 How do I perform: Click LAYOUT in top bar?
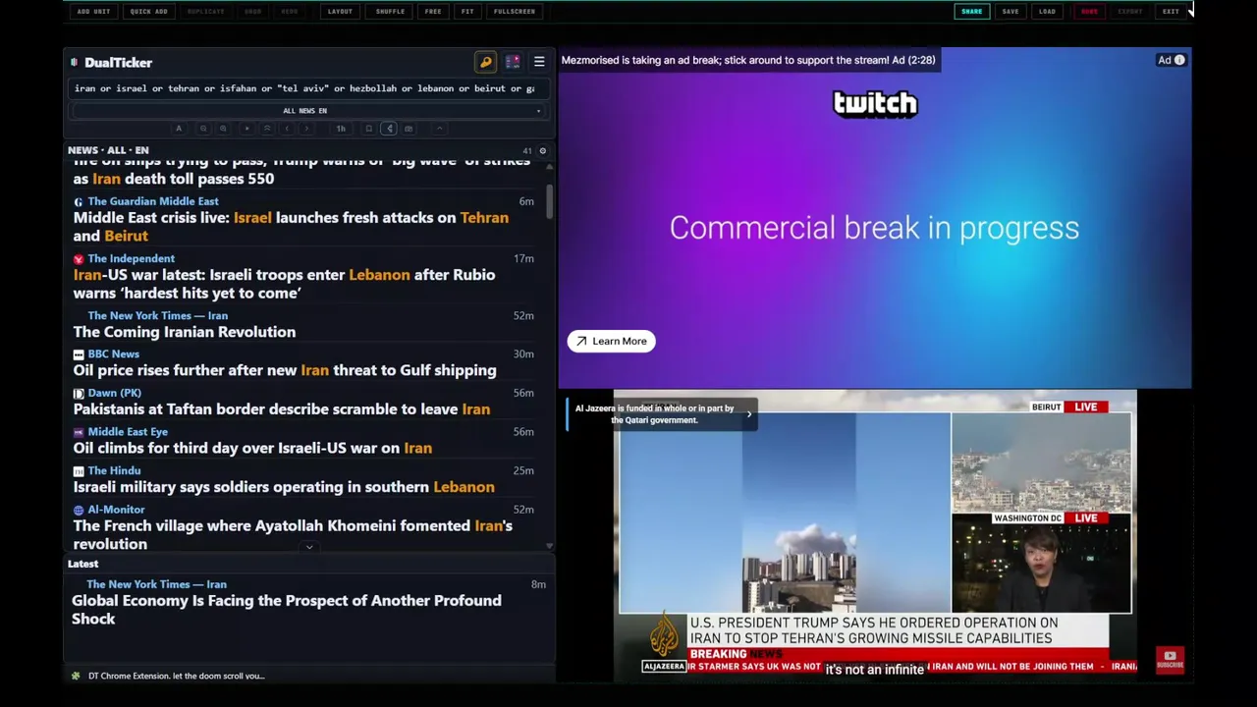coord(340,12)
